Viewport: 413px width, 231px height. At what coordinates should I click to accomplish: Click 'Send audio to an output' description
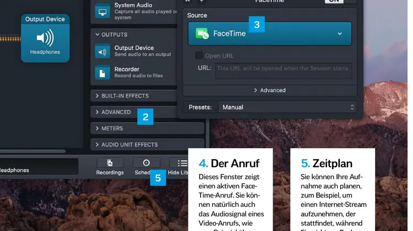pyautogui.click(x=143, y=54)
